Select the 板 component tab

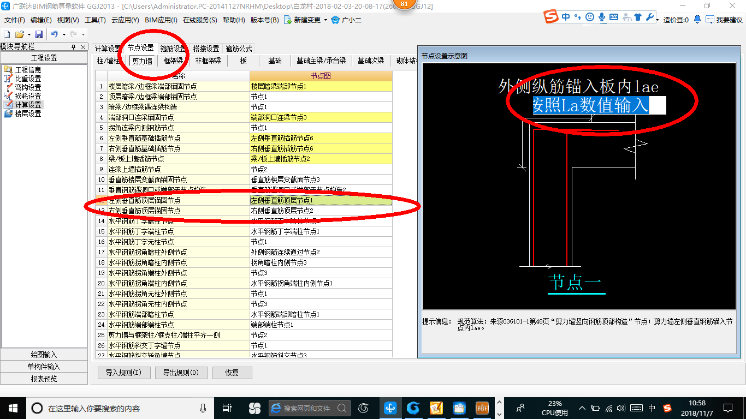coord(244,61)
